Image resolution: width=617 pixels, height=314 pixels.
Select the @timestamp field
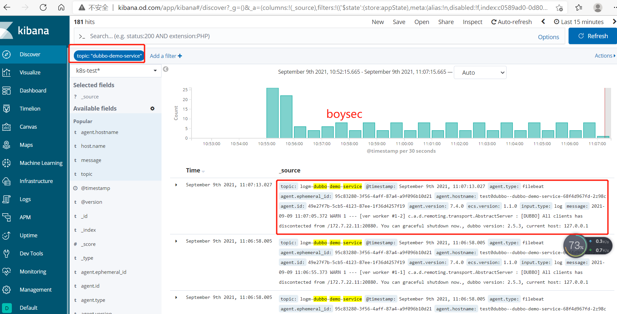96,188
